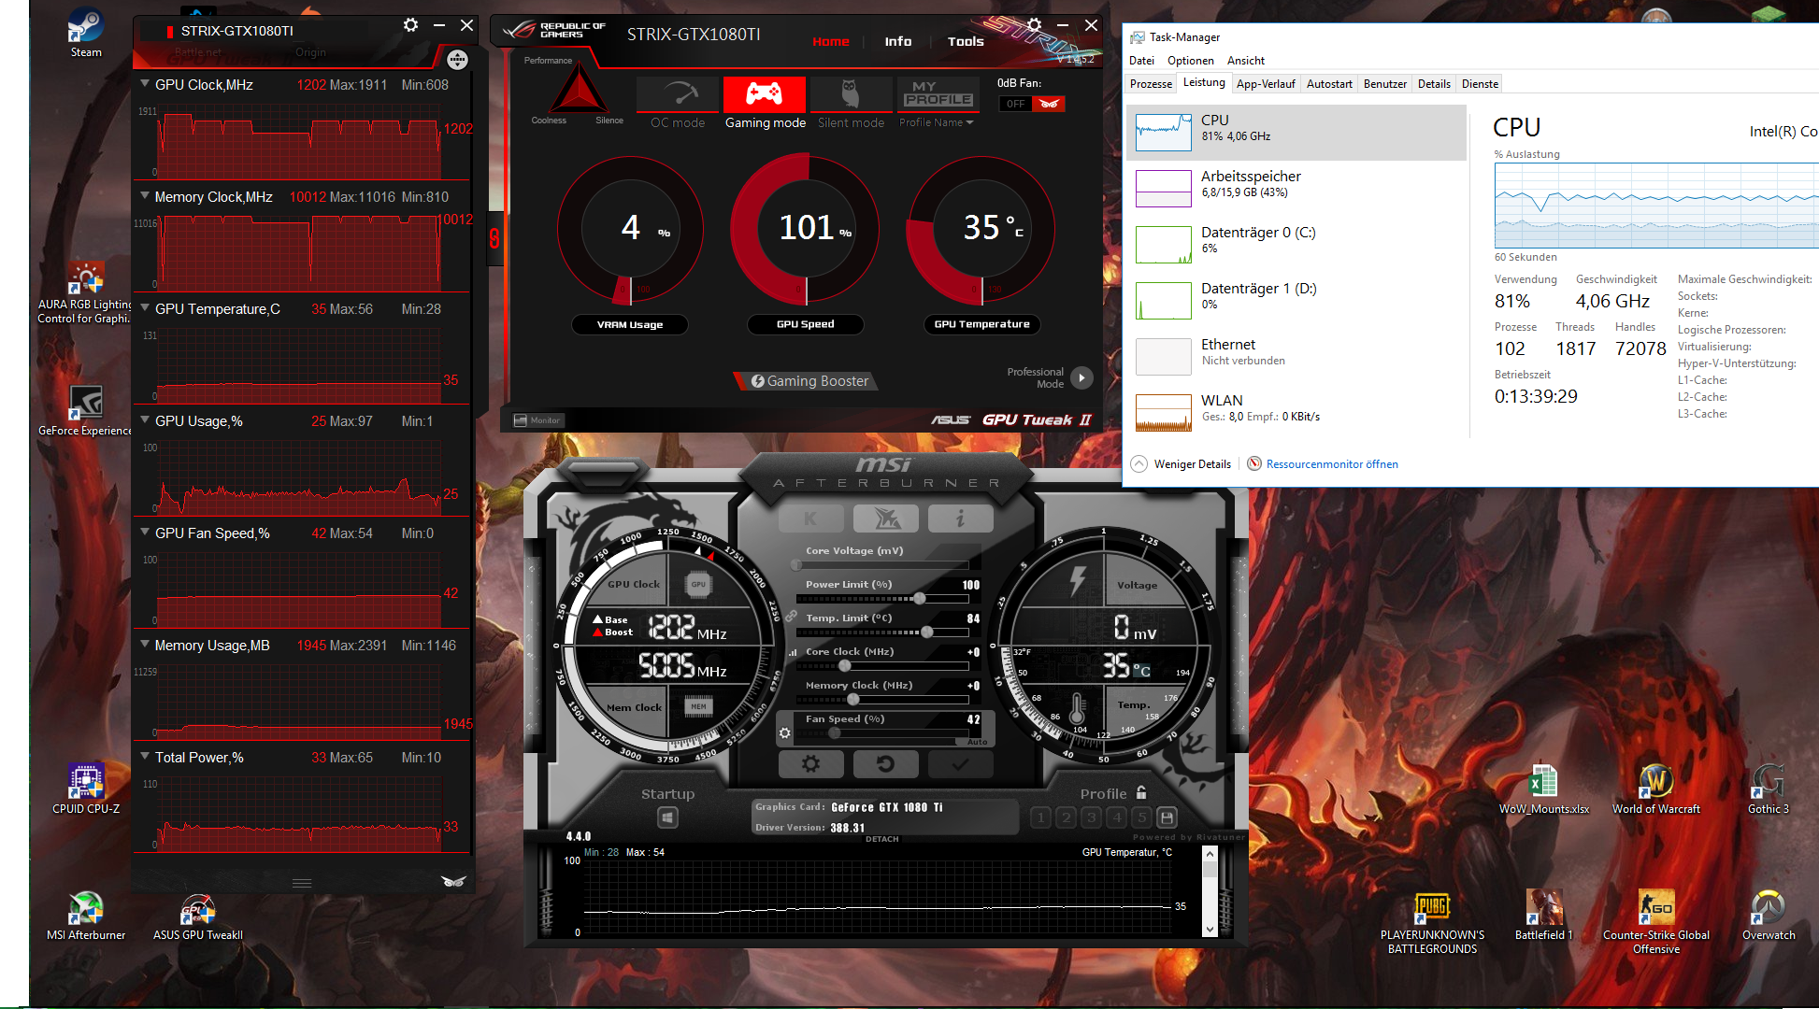Click Gaming Booster button
The image size is (1819, 1009).
(x=809, y=381)
